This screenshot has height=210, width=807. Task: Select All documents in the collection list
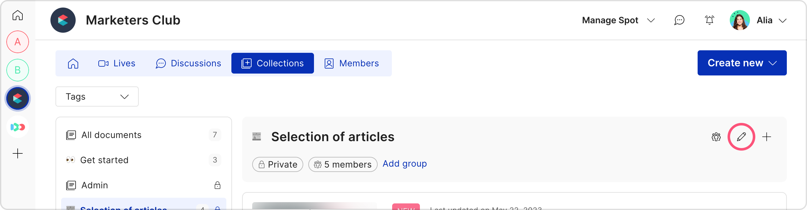(x=111, y=135)
